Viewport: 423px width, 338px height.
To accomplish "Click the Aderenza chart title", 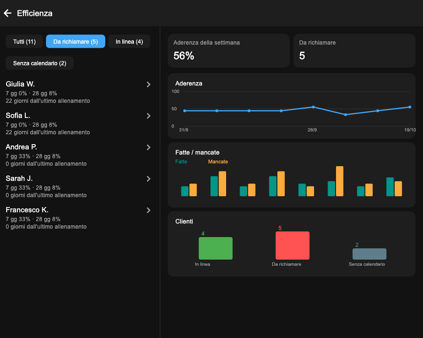I will [189, 84].
